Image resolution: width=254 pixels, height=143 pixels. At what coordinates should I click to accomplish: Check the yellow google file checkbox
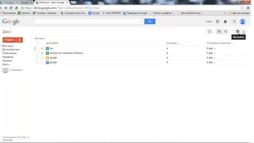[x=37, y=58]
